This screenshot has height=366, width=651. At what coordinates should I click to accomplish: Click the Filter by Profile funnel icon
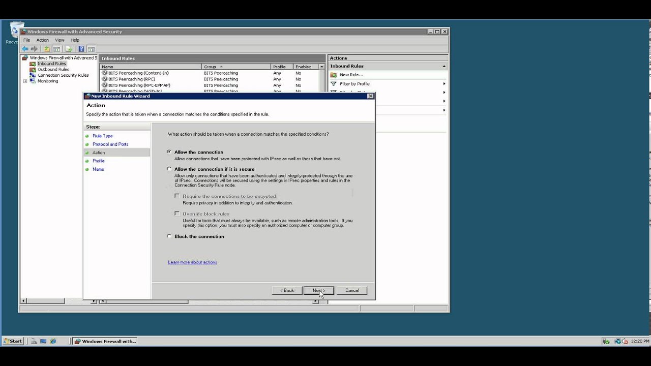(334, 83)
